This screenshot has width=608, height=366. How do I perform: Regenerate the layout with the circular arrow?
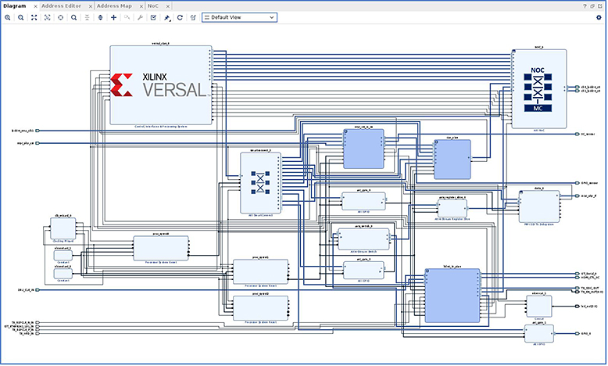click(180, 17)
